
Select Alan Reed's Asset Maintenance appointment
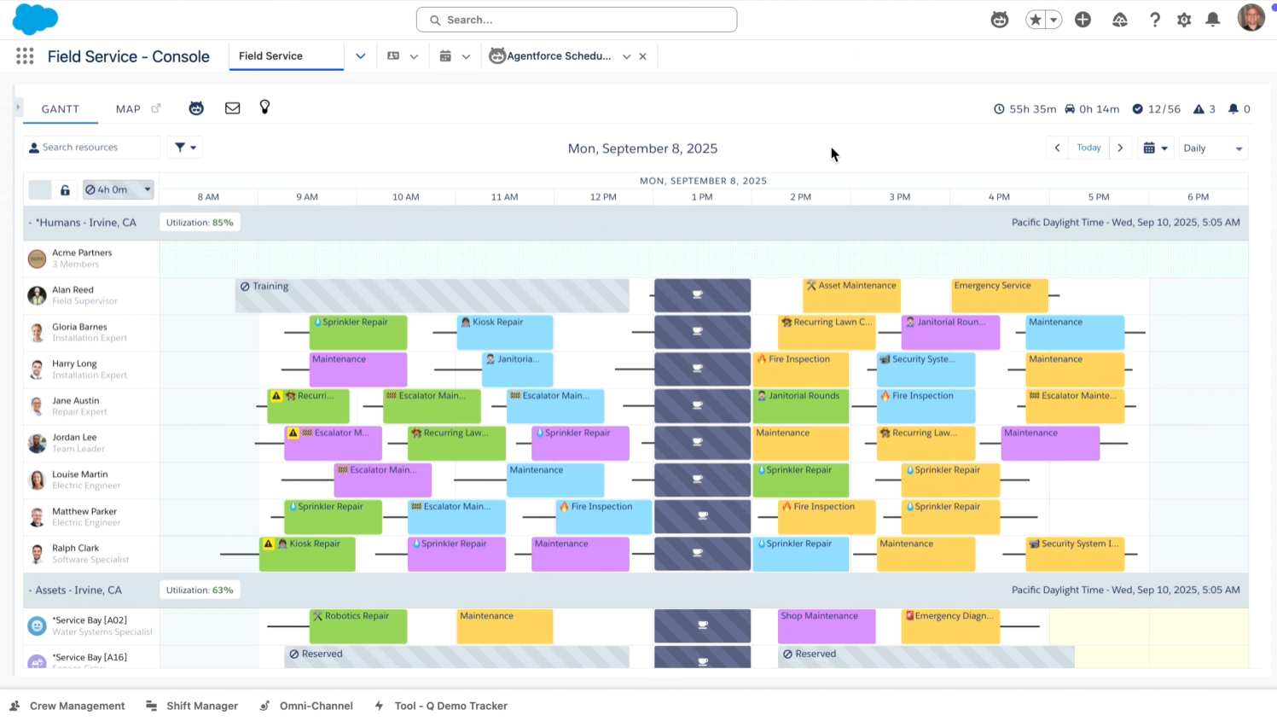(x=851, y=296)
